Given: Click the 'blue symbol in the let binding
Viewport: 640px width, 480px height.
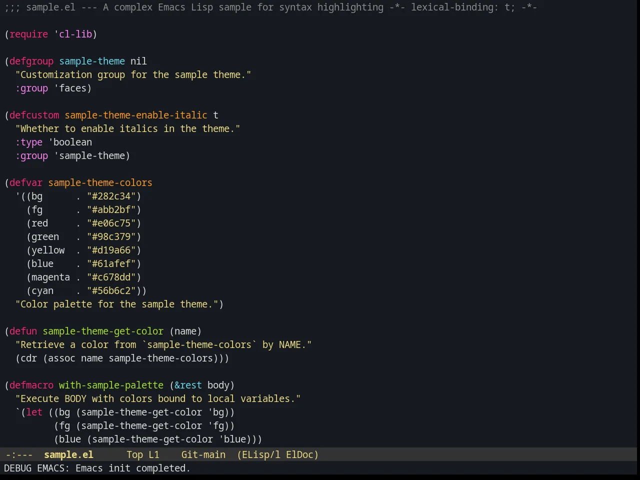Looking at the screenshot, I should [232, 439].
